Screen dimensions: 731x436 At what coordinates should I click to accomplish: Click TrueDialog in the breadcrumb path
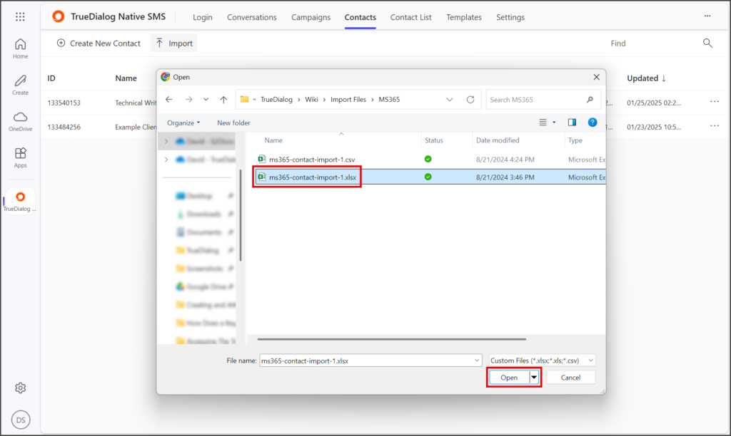click(276, 100)
